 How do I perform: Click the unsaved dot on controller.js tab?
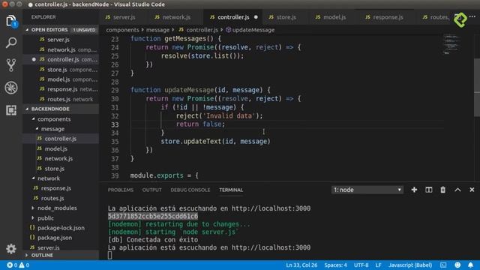pyautogui.click(x=256, y=17)
